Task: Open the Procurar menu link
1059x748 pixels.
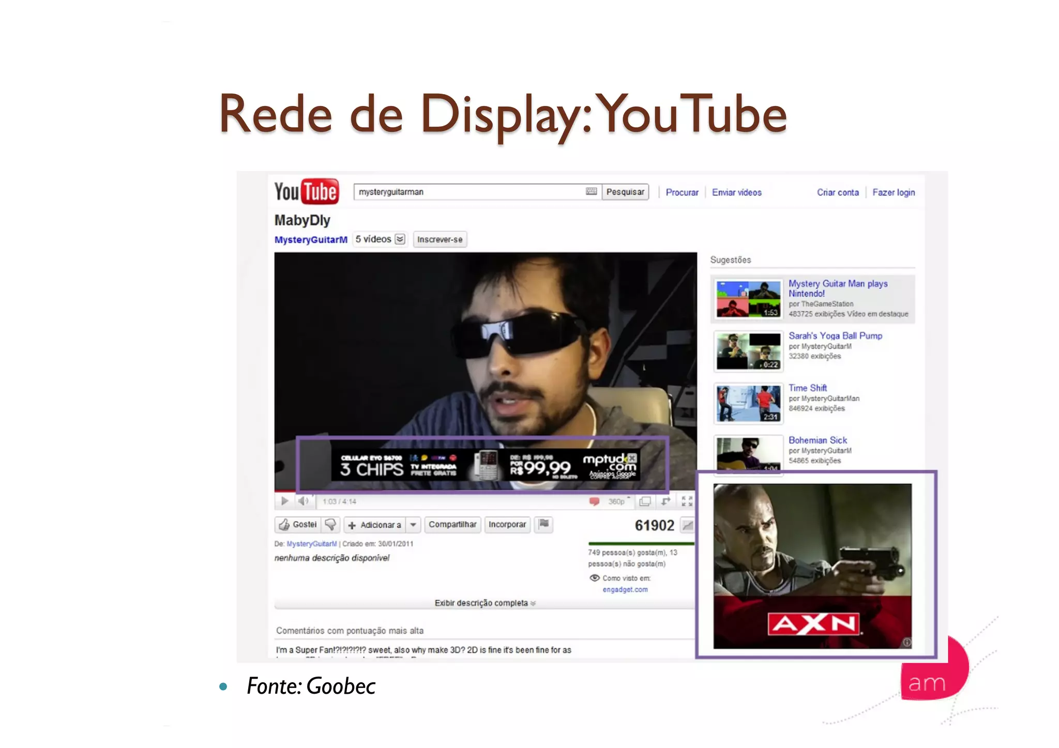Action: pyautogui.click(x=682, y=192)
